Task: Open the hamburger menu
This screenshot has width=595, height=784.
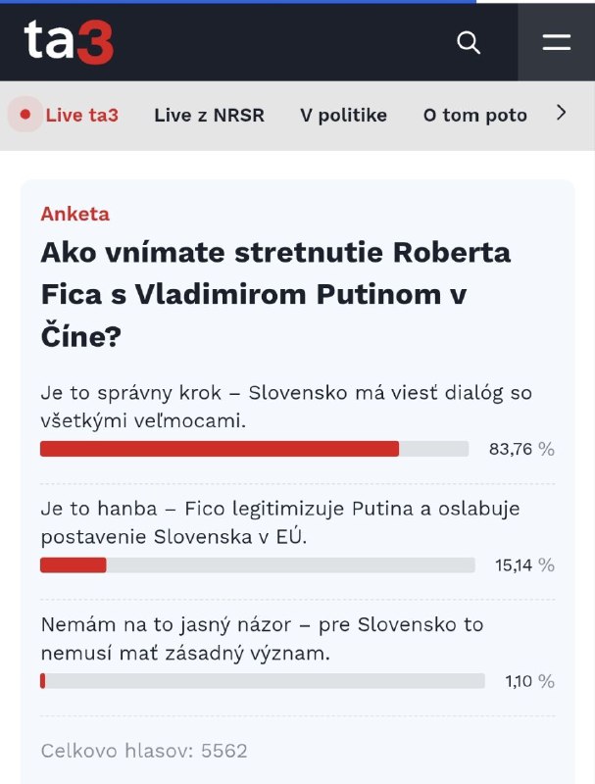Action: [x=556, y=42]
